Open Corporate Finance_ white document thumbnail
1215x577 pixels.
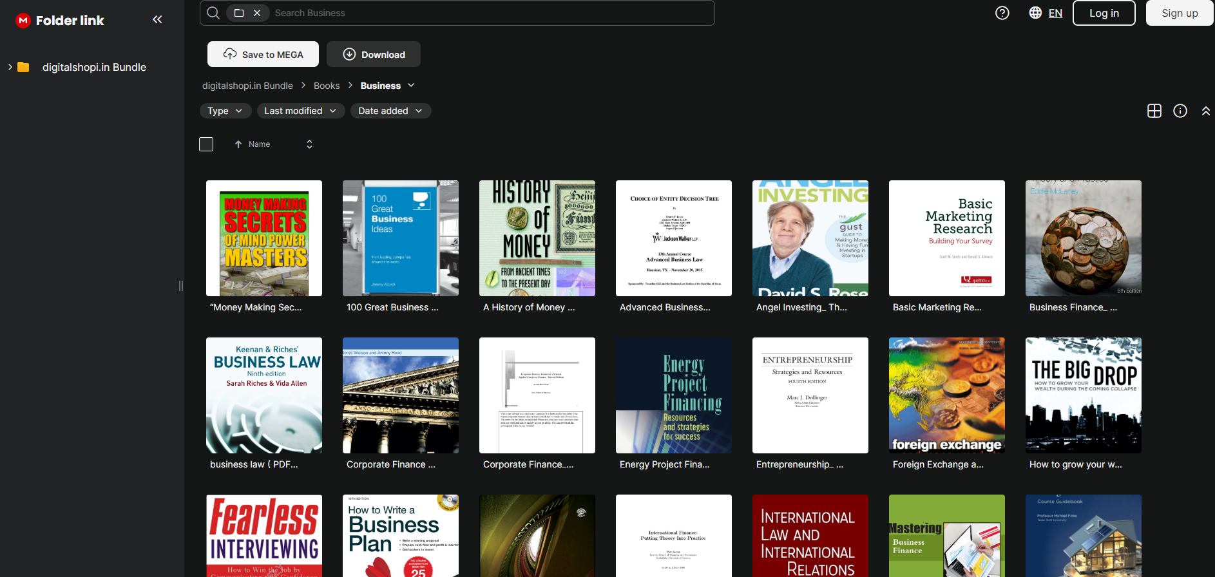537,395
